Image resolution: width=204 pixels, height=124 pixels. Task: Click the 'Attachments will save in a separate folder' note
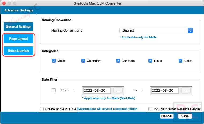(107, 109)
